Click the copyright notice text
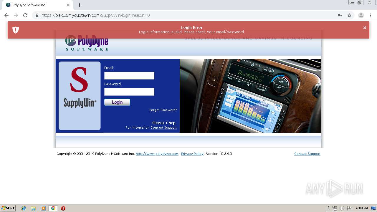Image resolution: width=377 pixels, height=212 pixels. [x=96, y=154]
